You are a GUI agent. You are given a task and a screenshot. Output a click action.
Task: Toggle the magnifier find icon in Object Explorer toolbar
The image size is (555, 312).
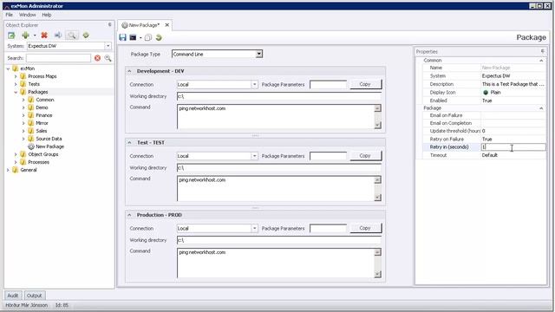click(72, 36)
